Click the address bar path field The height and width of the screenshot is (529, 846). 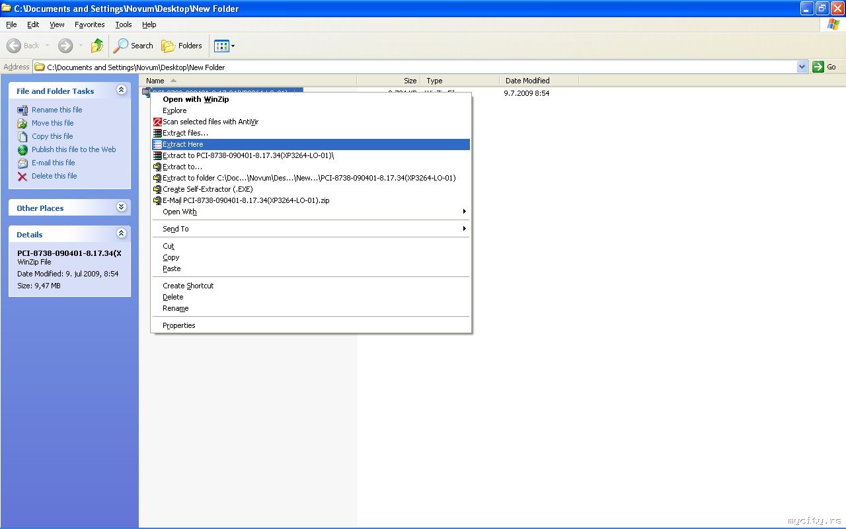415,67
